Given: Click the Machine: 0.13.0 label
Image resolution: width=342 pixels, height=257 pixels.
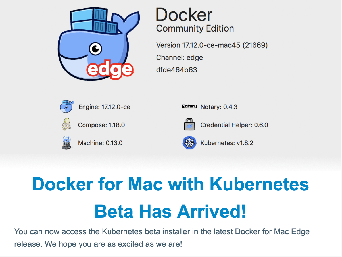Looking at the screenshot, I should (x=100, y=143).
